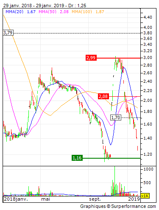Click the 4,00 price axis tick
Screen dimensions: 159x210
148,27
